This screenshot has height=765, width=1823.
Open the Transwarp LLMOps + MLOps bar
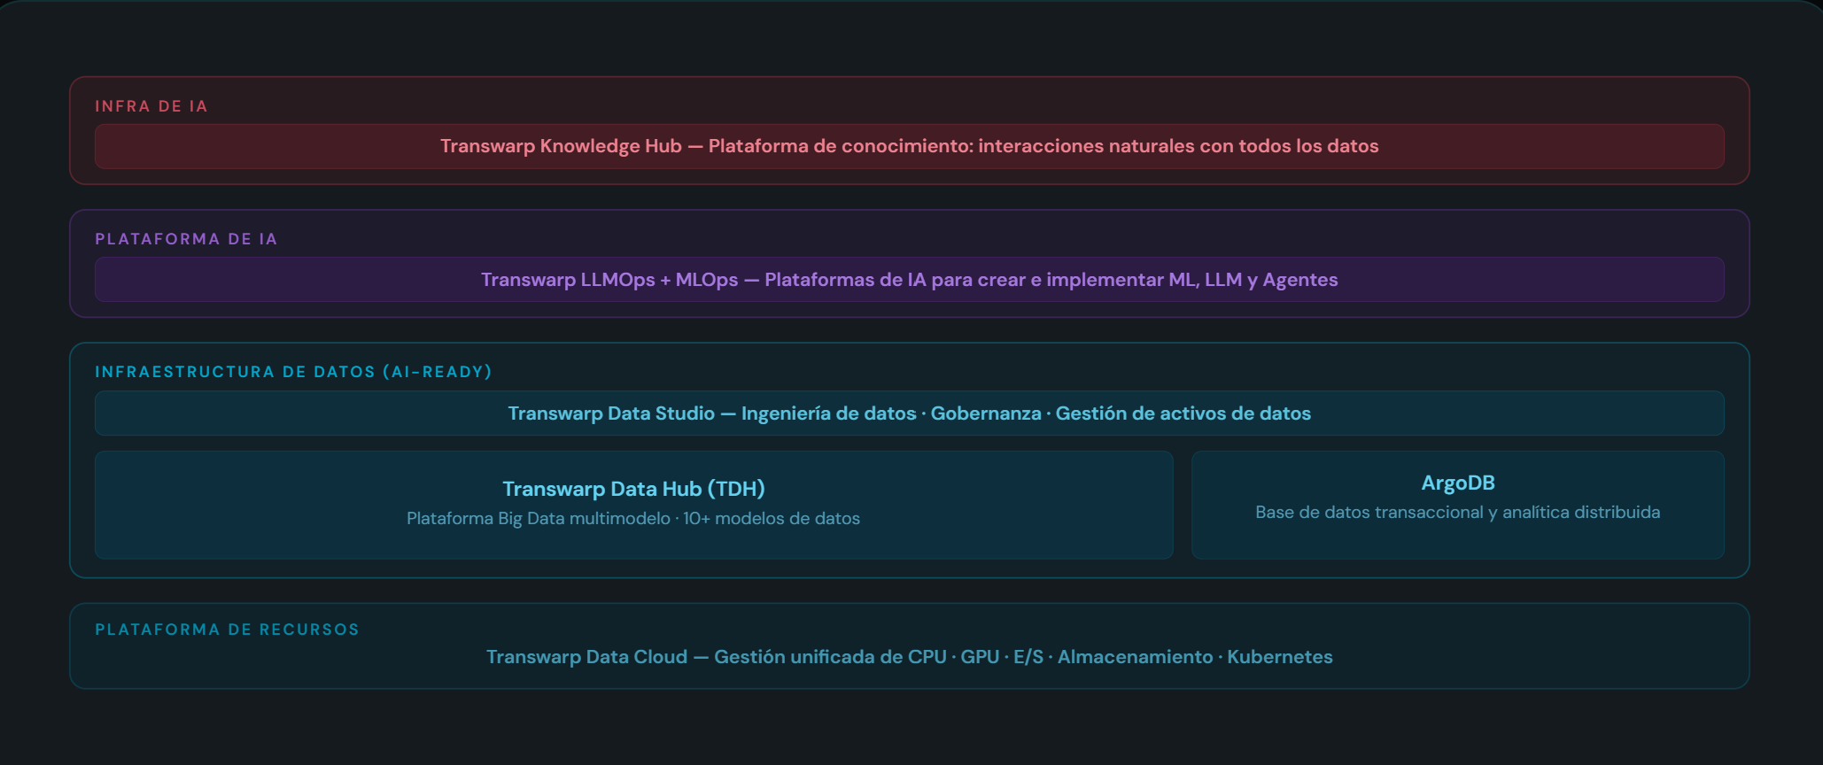click(909, 280)
